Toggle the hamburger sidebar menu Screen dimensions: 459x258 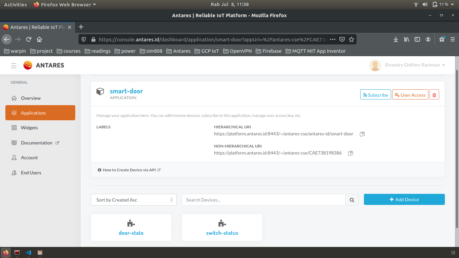(14, 66)
